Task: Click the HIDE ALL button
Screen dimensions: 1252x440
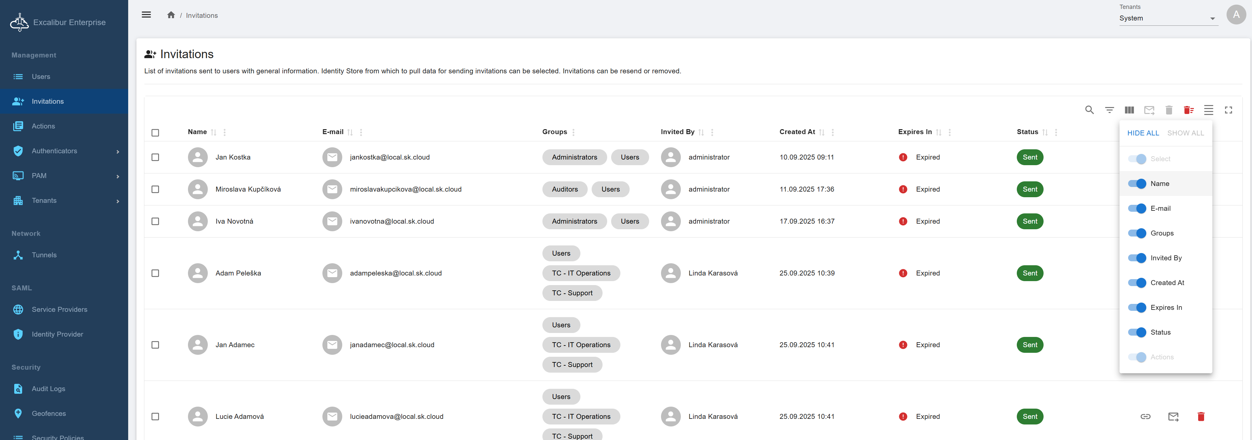Action: tap(1143, 133)
